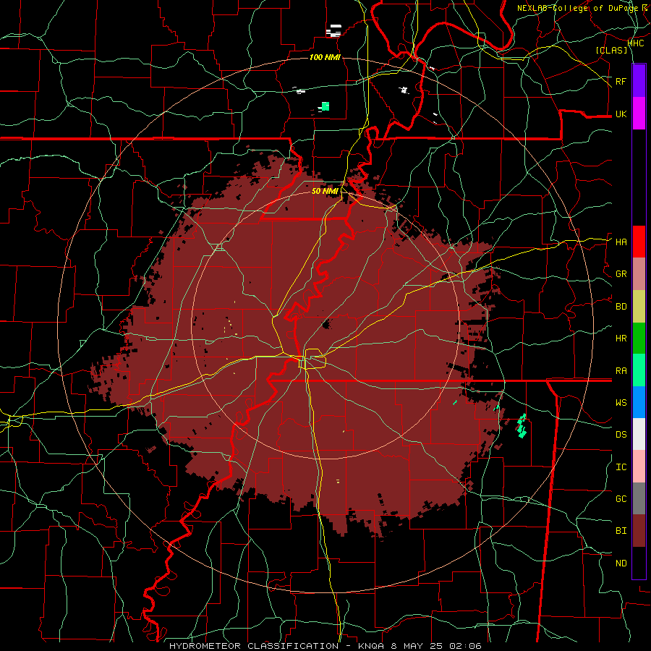Click the 'KNQA' radar site identifier
The image size is (651, 651).
click(371, 646)
